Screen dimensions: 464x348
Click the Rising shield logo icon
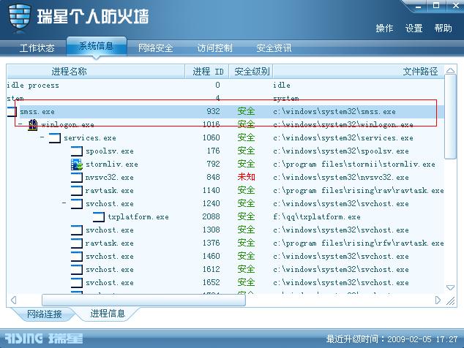[20, 16]
